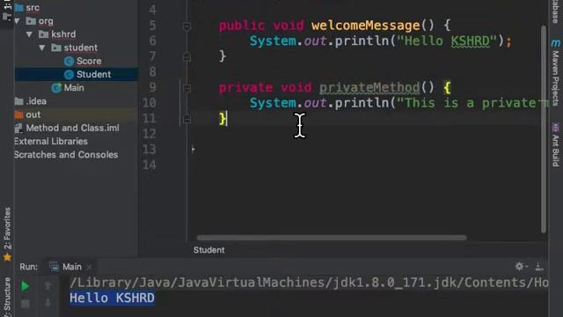The image size is (563, 317).
Task: Fold welcomeMessage method at line 5
Action: pos(186,26)
